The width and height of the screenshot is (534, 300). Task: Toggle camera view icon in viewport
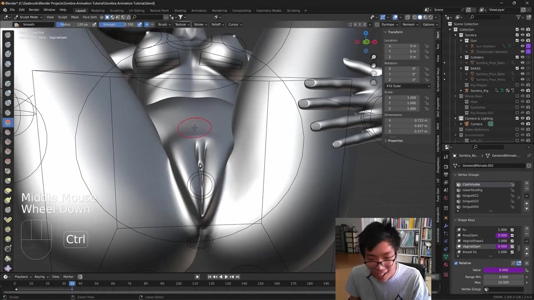coord(373,74)
